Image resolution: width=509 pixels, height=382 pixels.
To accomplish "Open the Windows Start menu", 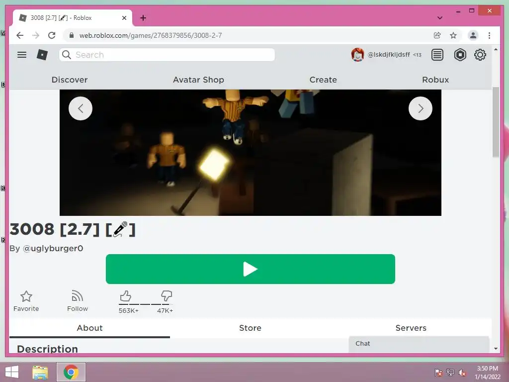I will (12, 372).
